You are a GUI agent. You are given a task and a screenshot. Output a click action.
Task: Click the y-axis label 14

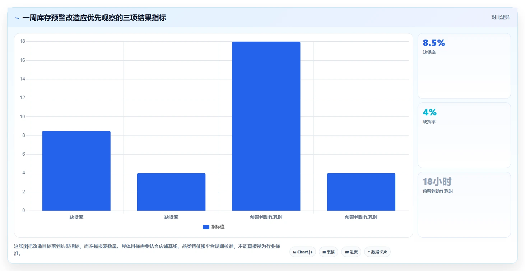[x=22, y=79]
